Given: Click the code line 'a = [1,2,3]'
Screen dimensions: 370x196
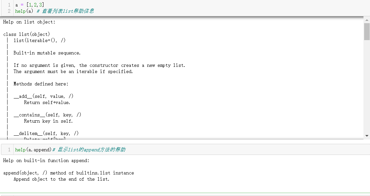Looking at the screenshot, I should click(30, 5).
